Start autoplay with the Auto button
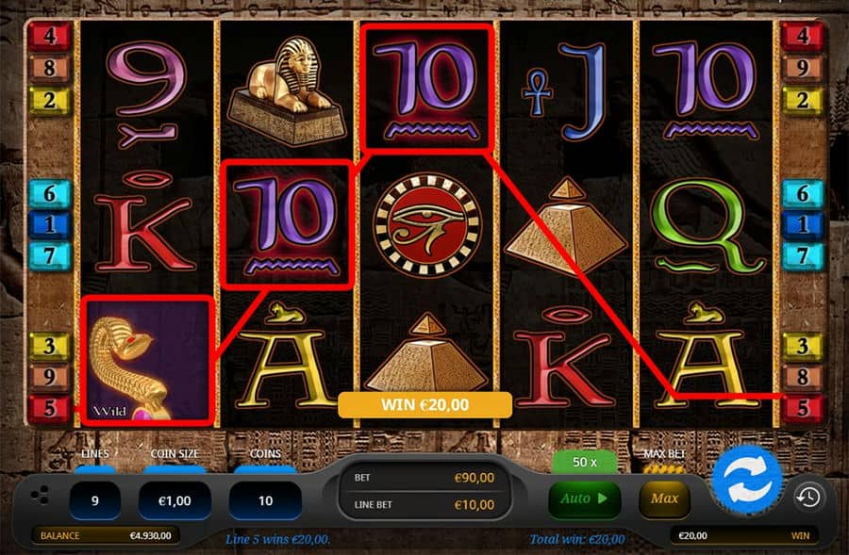 pos(584,498)
